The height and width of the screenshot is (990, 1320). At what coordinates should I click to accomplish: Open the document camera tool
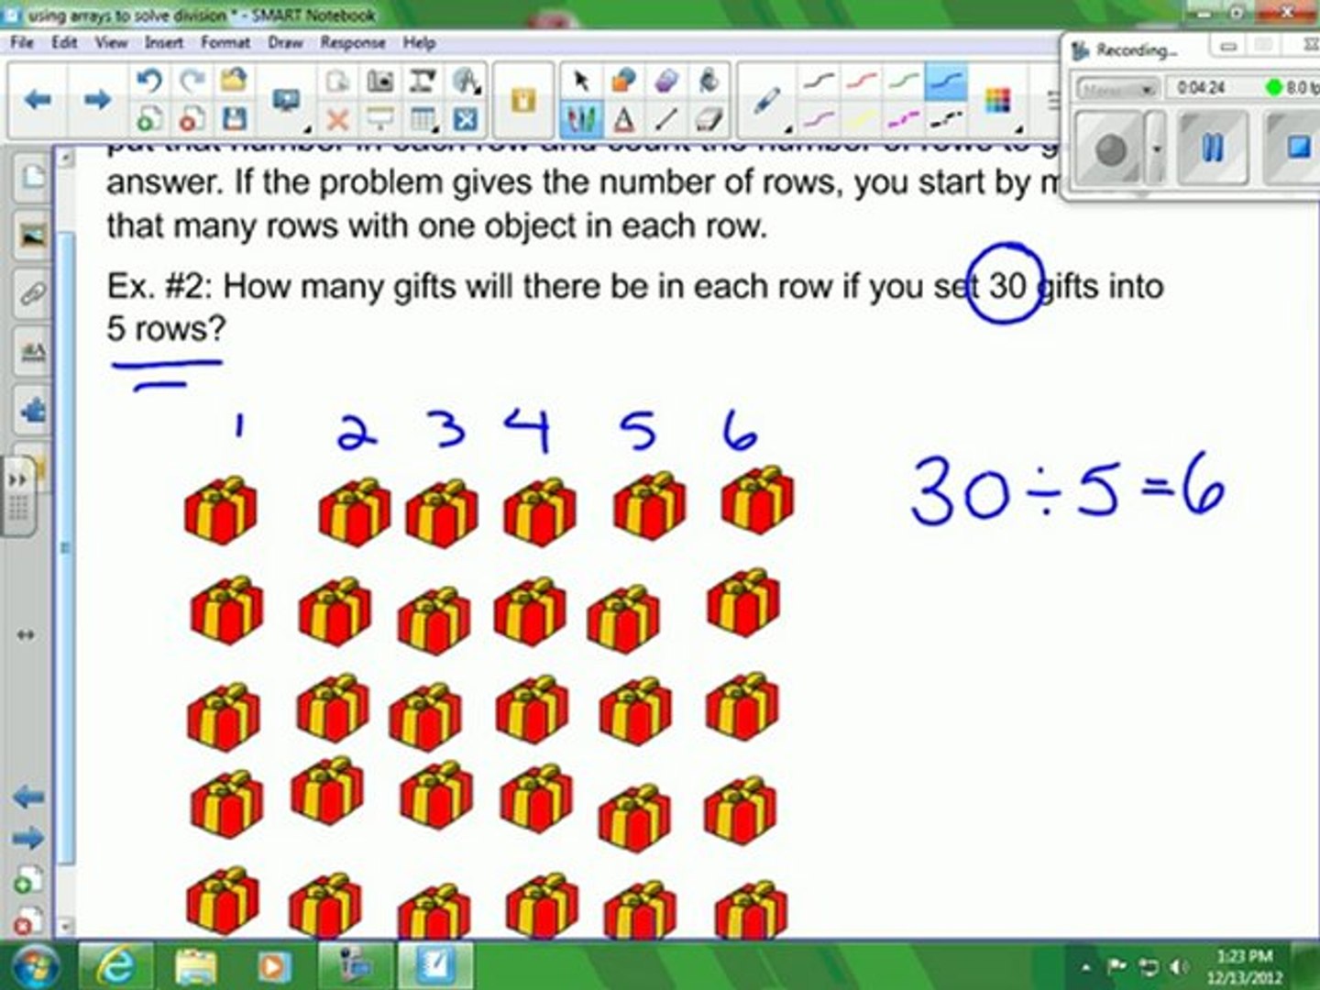coord(423,81)
